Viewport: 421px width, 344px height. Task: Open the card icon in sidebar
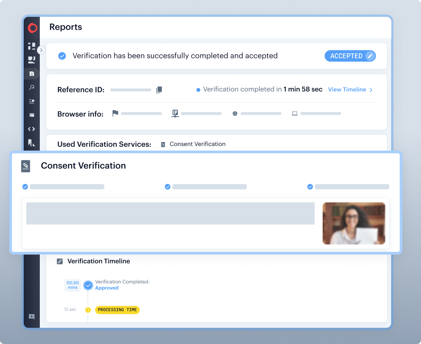click(32, 115)
